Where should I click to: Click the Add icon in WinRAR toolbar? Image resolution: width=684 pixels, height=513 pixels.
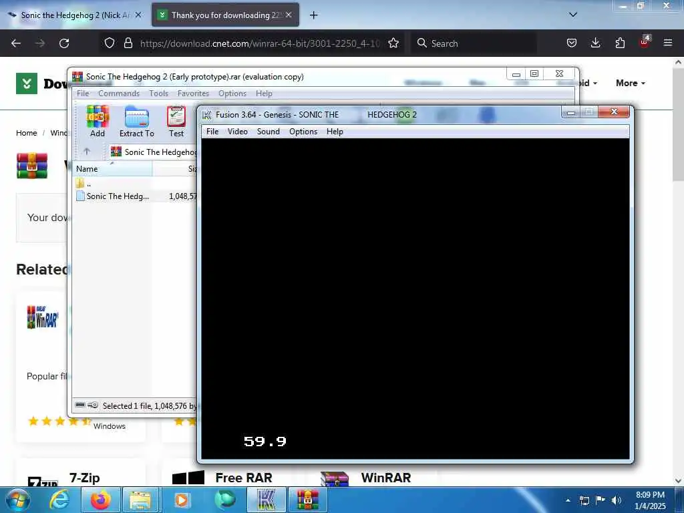click(98, 122)
